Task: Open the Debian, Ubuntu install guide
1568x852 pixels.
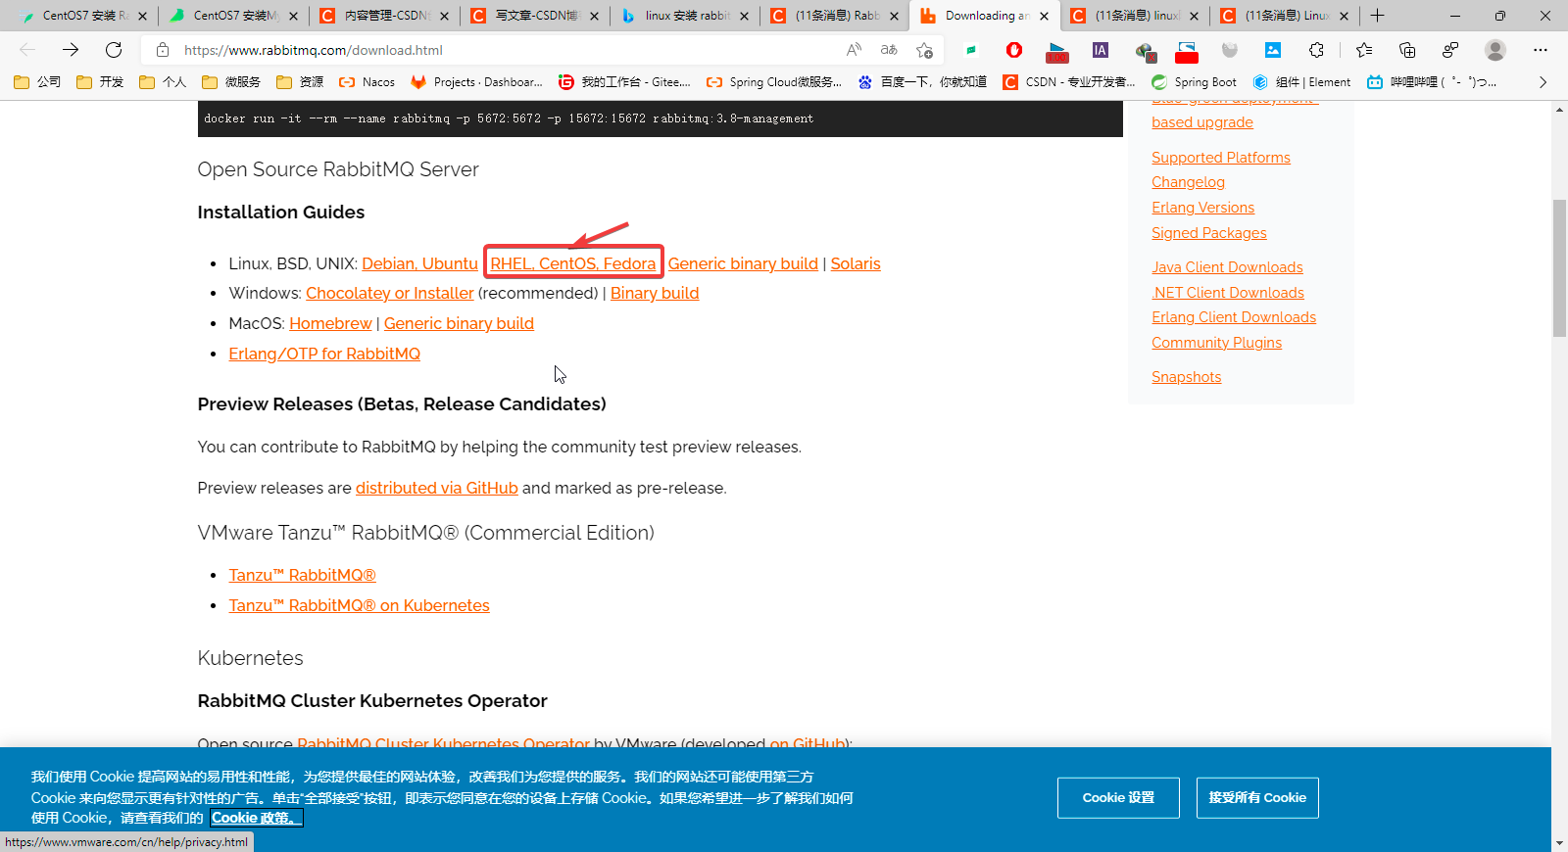Action: point(419,263)
